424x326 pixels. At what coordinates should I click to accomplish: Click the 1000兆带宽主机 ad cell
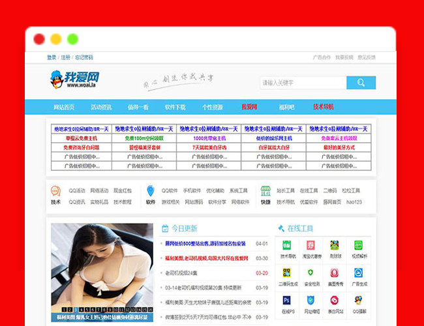coord(209,138)
